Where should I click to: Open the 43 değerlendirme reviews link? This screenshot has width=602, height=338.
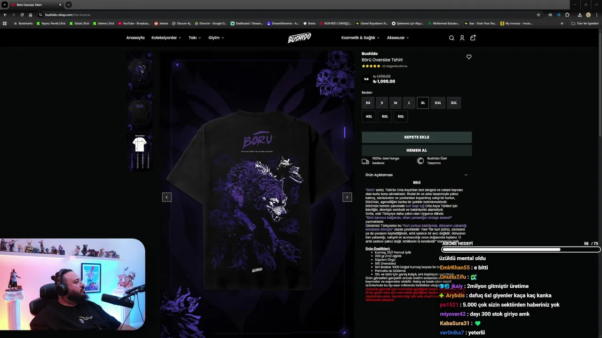[x=395, y=66]
